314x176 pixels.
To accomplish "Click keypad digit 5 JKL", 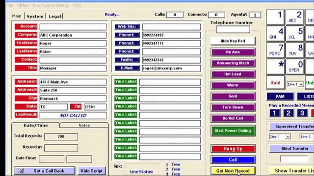I will (x=295, y=34).
